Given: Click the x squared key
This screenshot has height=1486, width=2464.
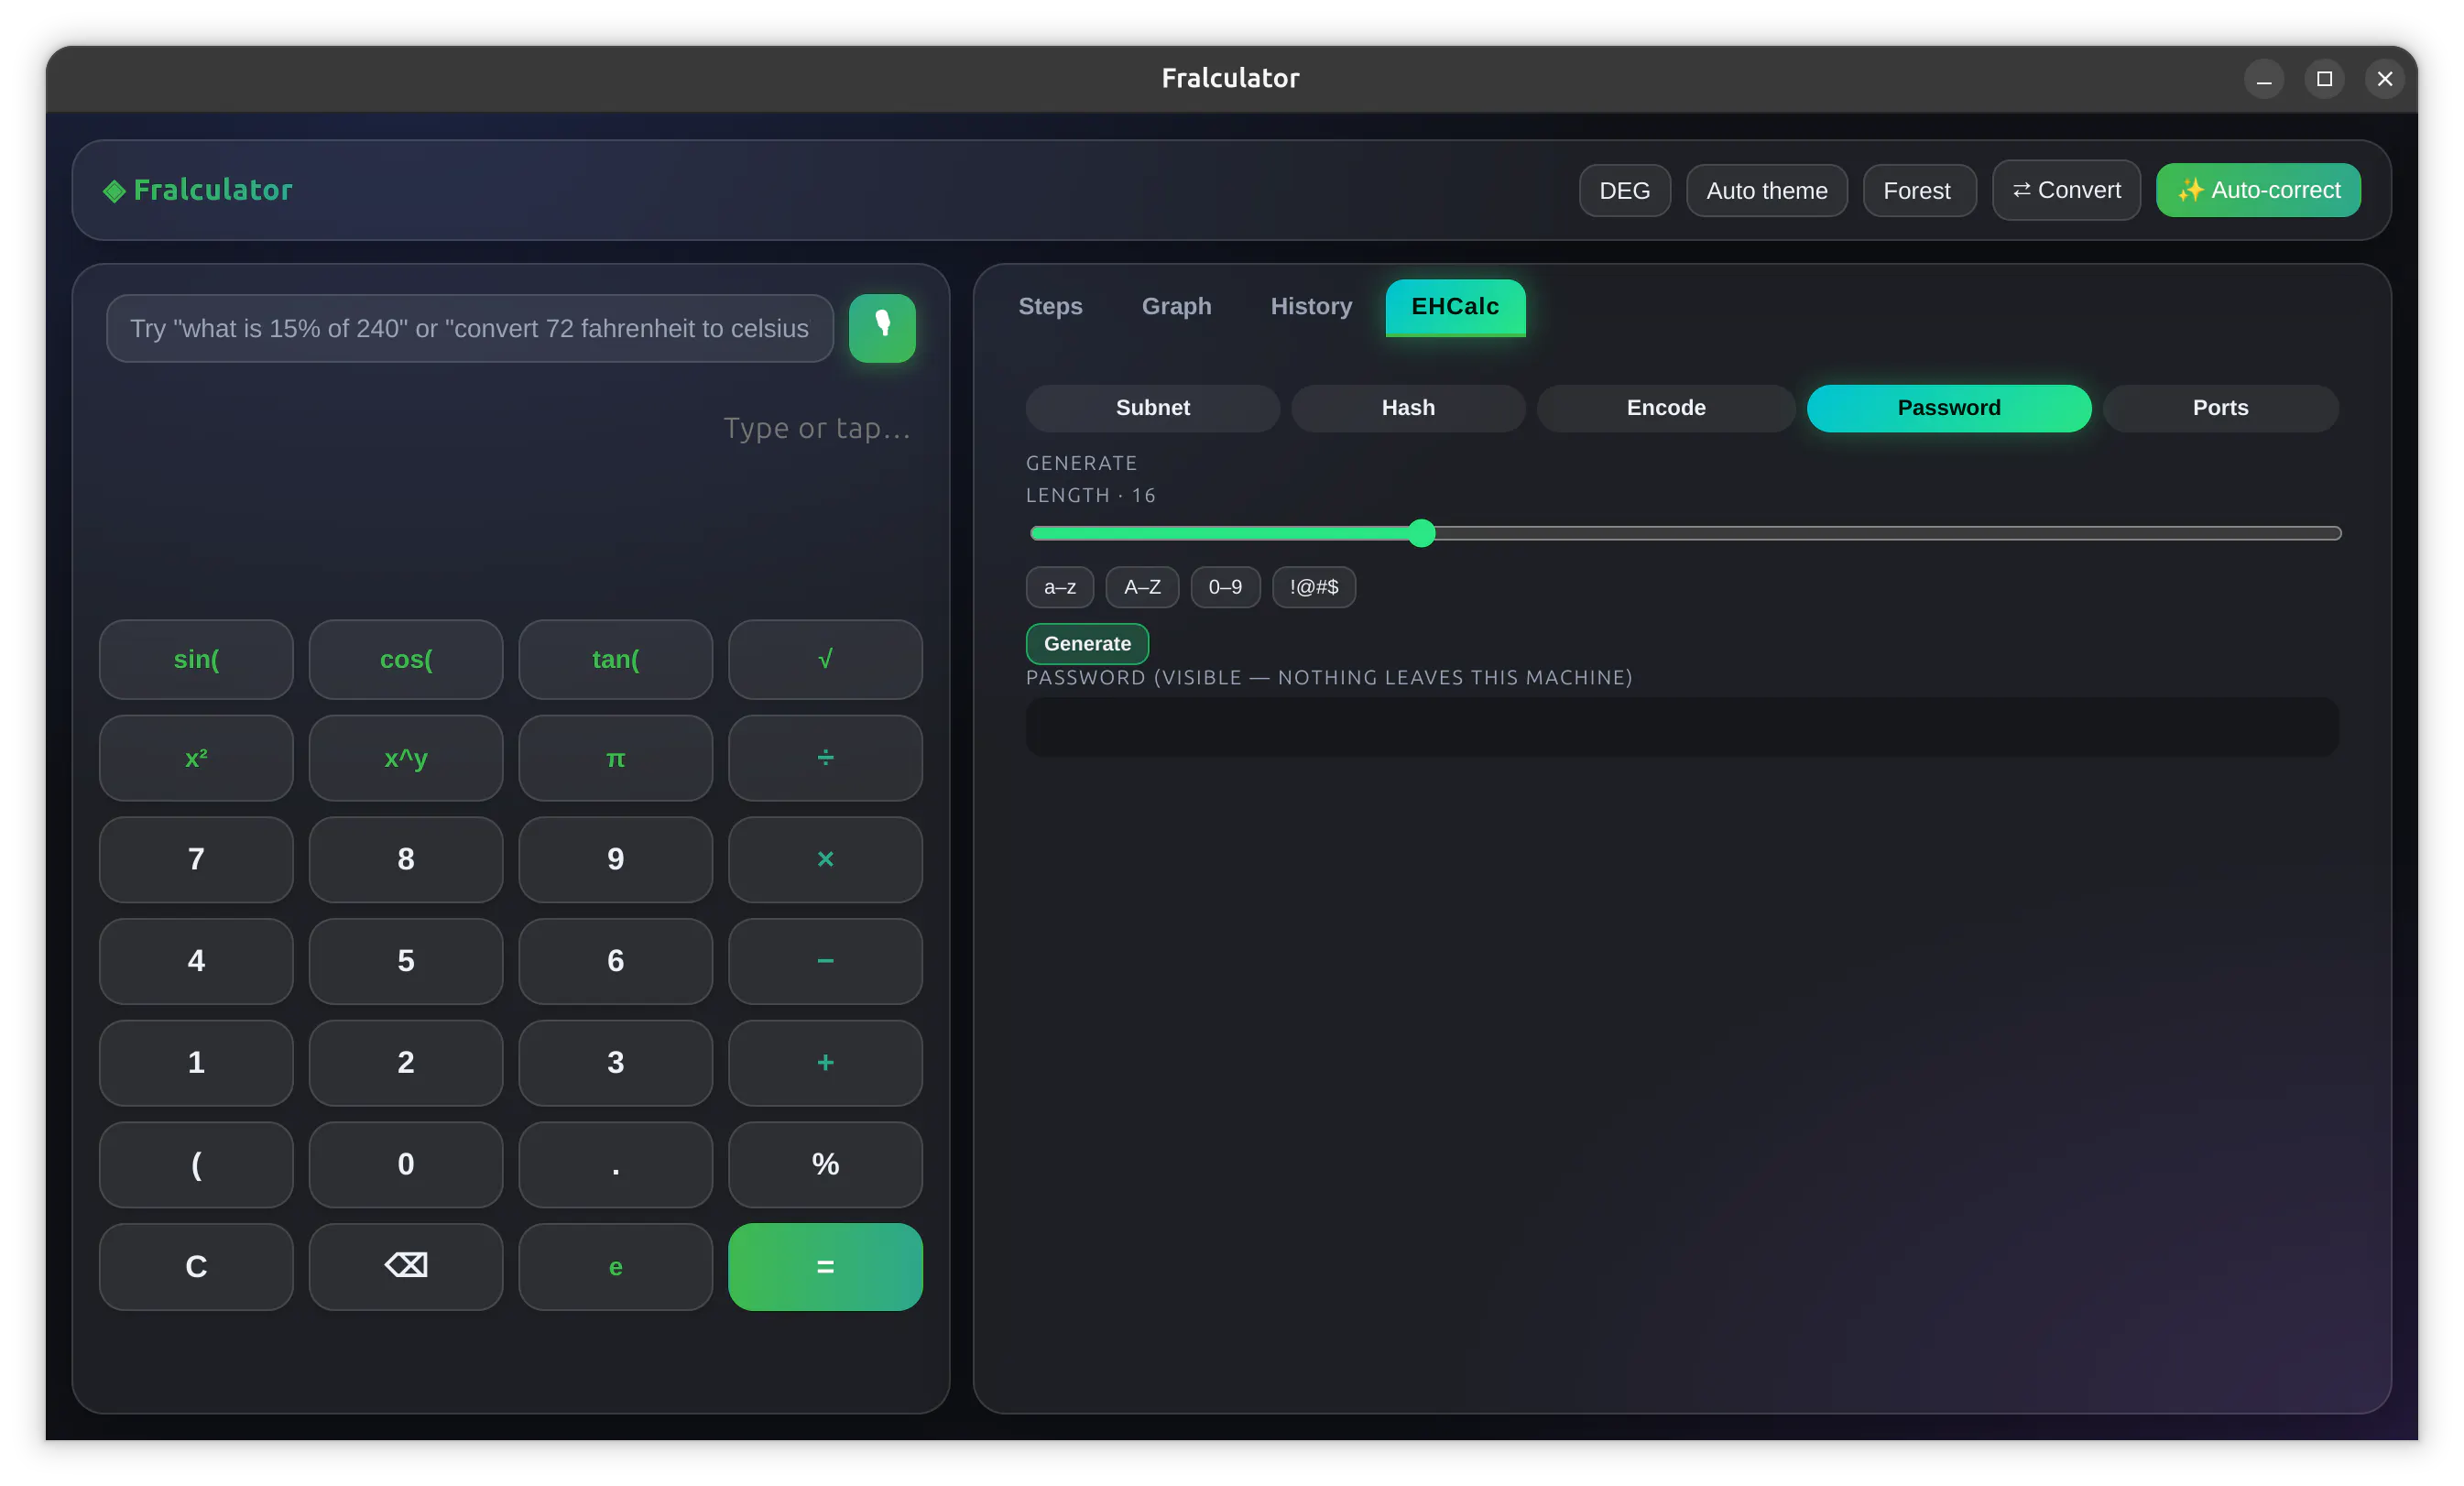Looking at the screenshot, I should pyautogui.click(x=196, y=758).
